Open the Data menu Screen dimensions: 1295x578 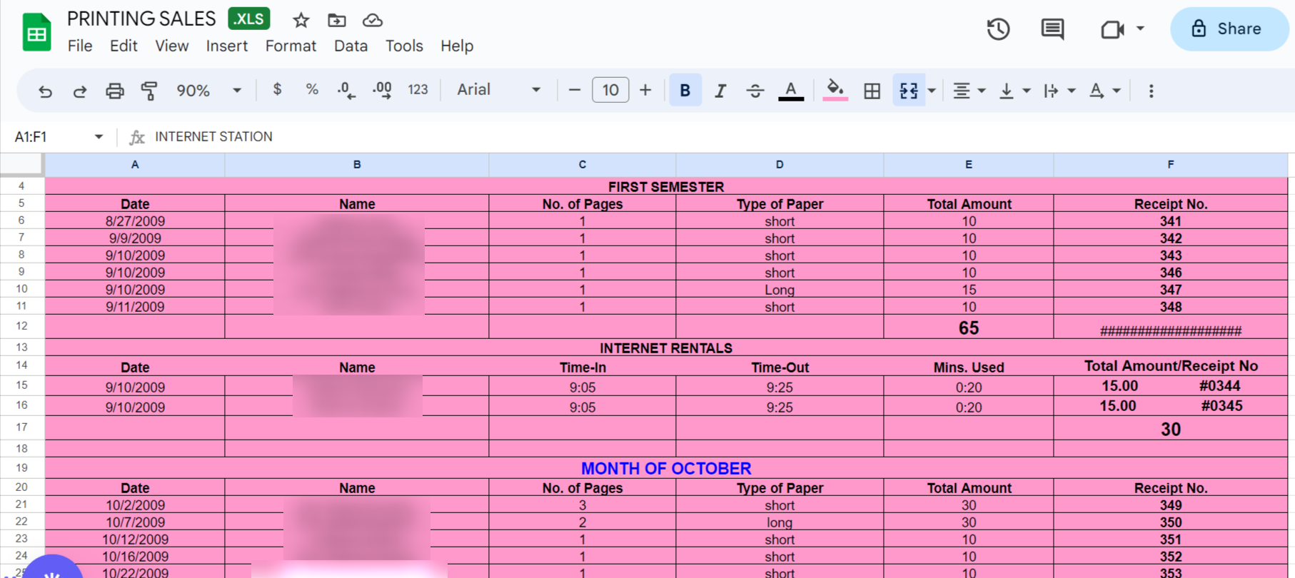click(351, 46)
